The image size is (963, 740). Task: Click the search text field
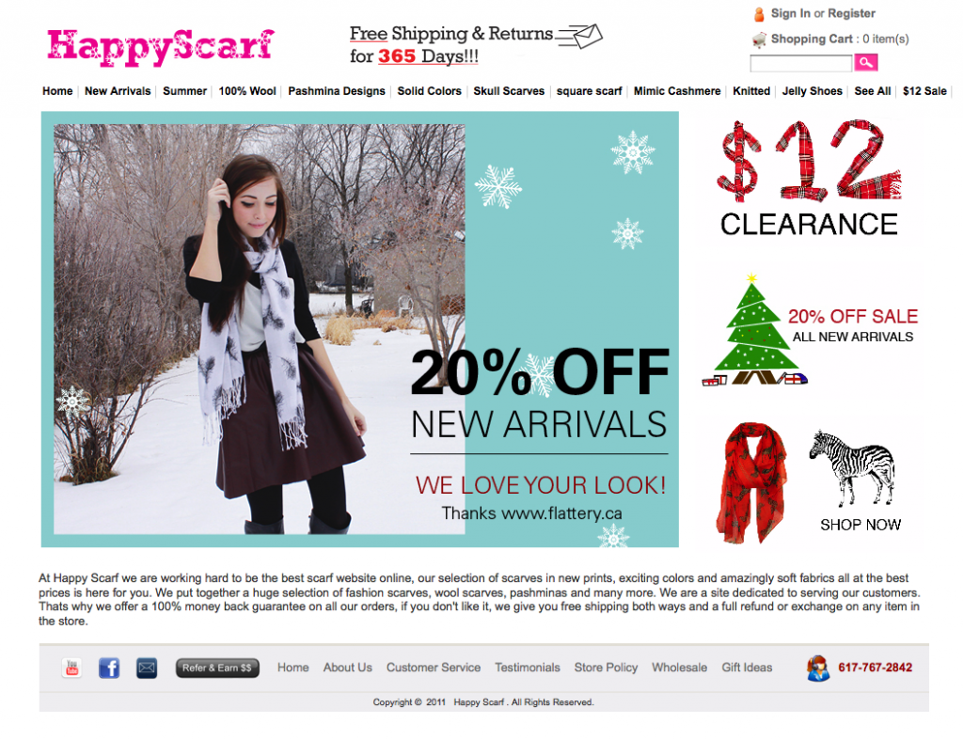tap(801, 63)
